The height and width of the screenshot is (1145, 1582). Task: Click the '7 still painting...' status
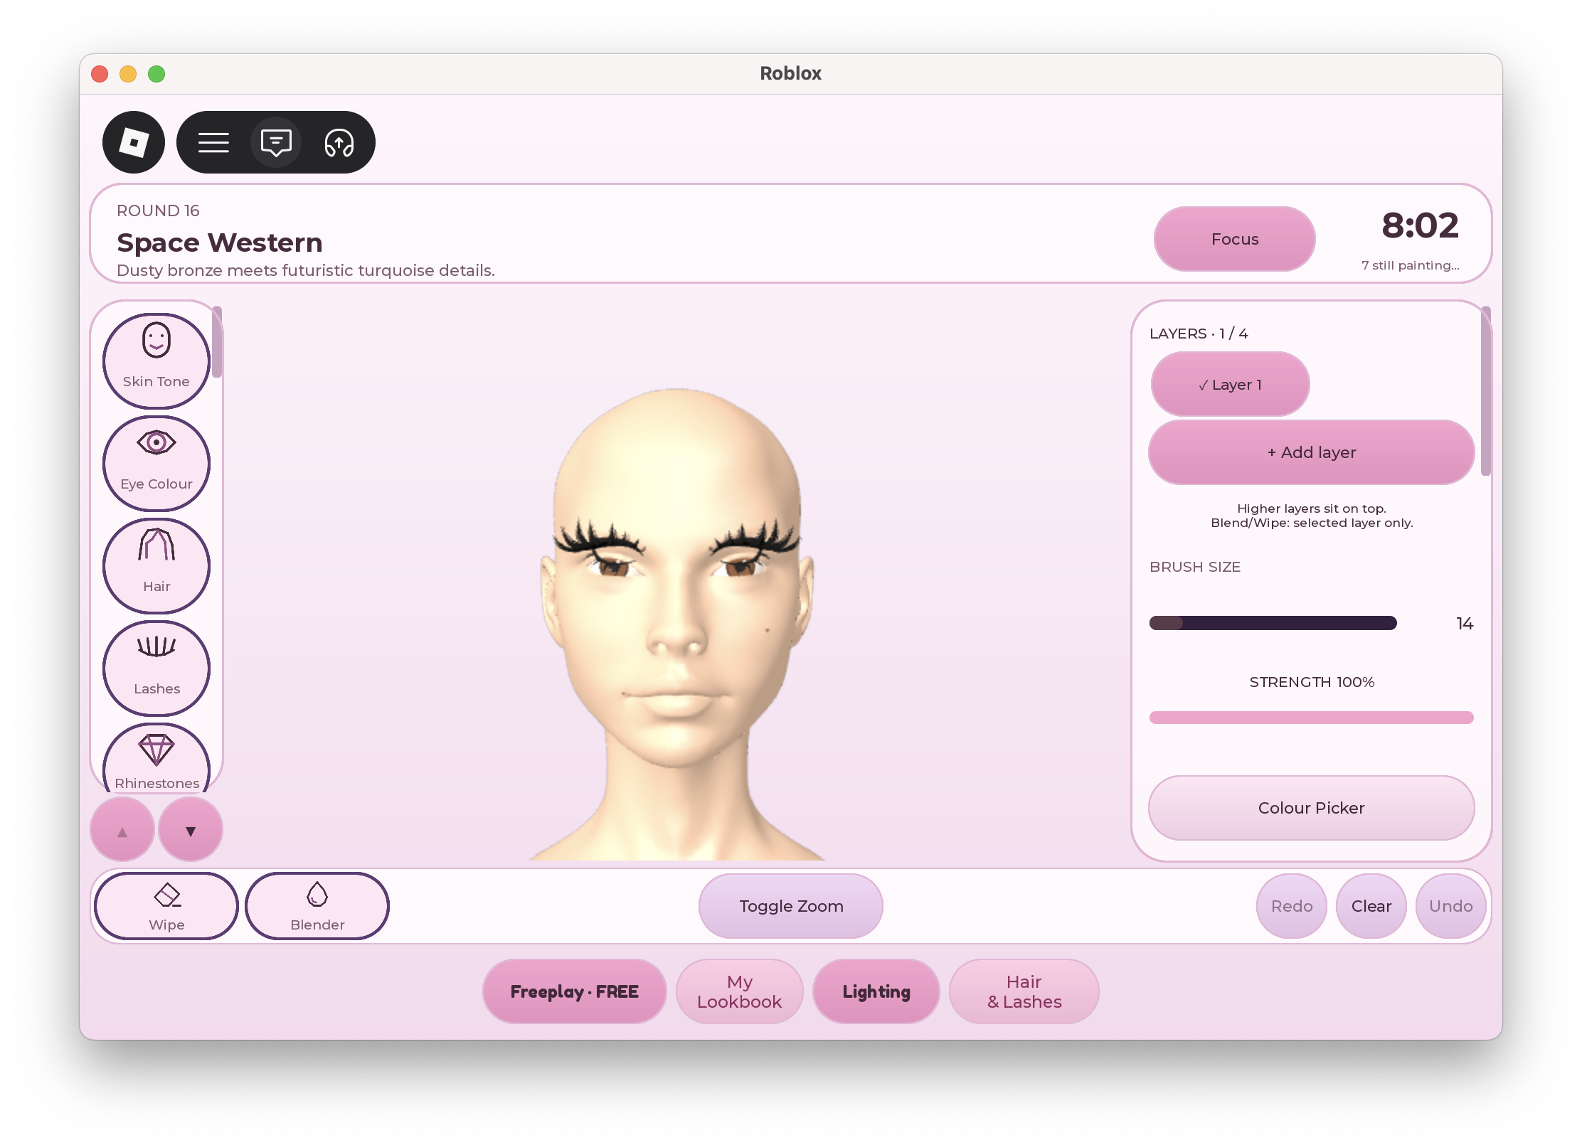(1411, 265)
